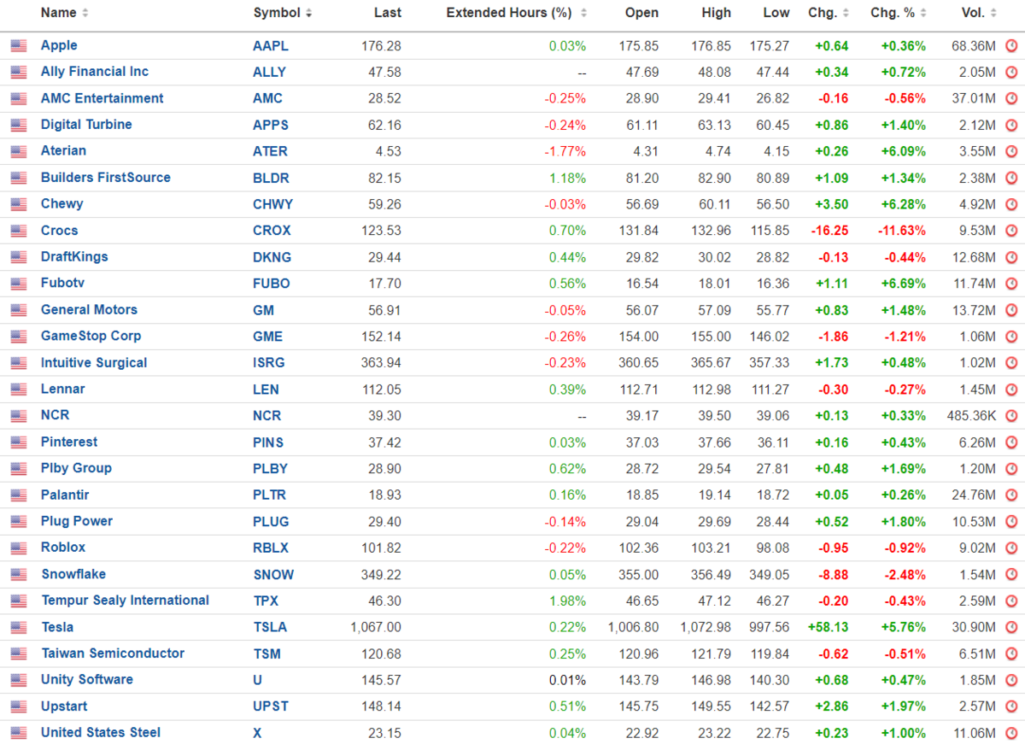
Task: Click Aterian extended hours -1.77%
Action: pos(565,152)
